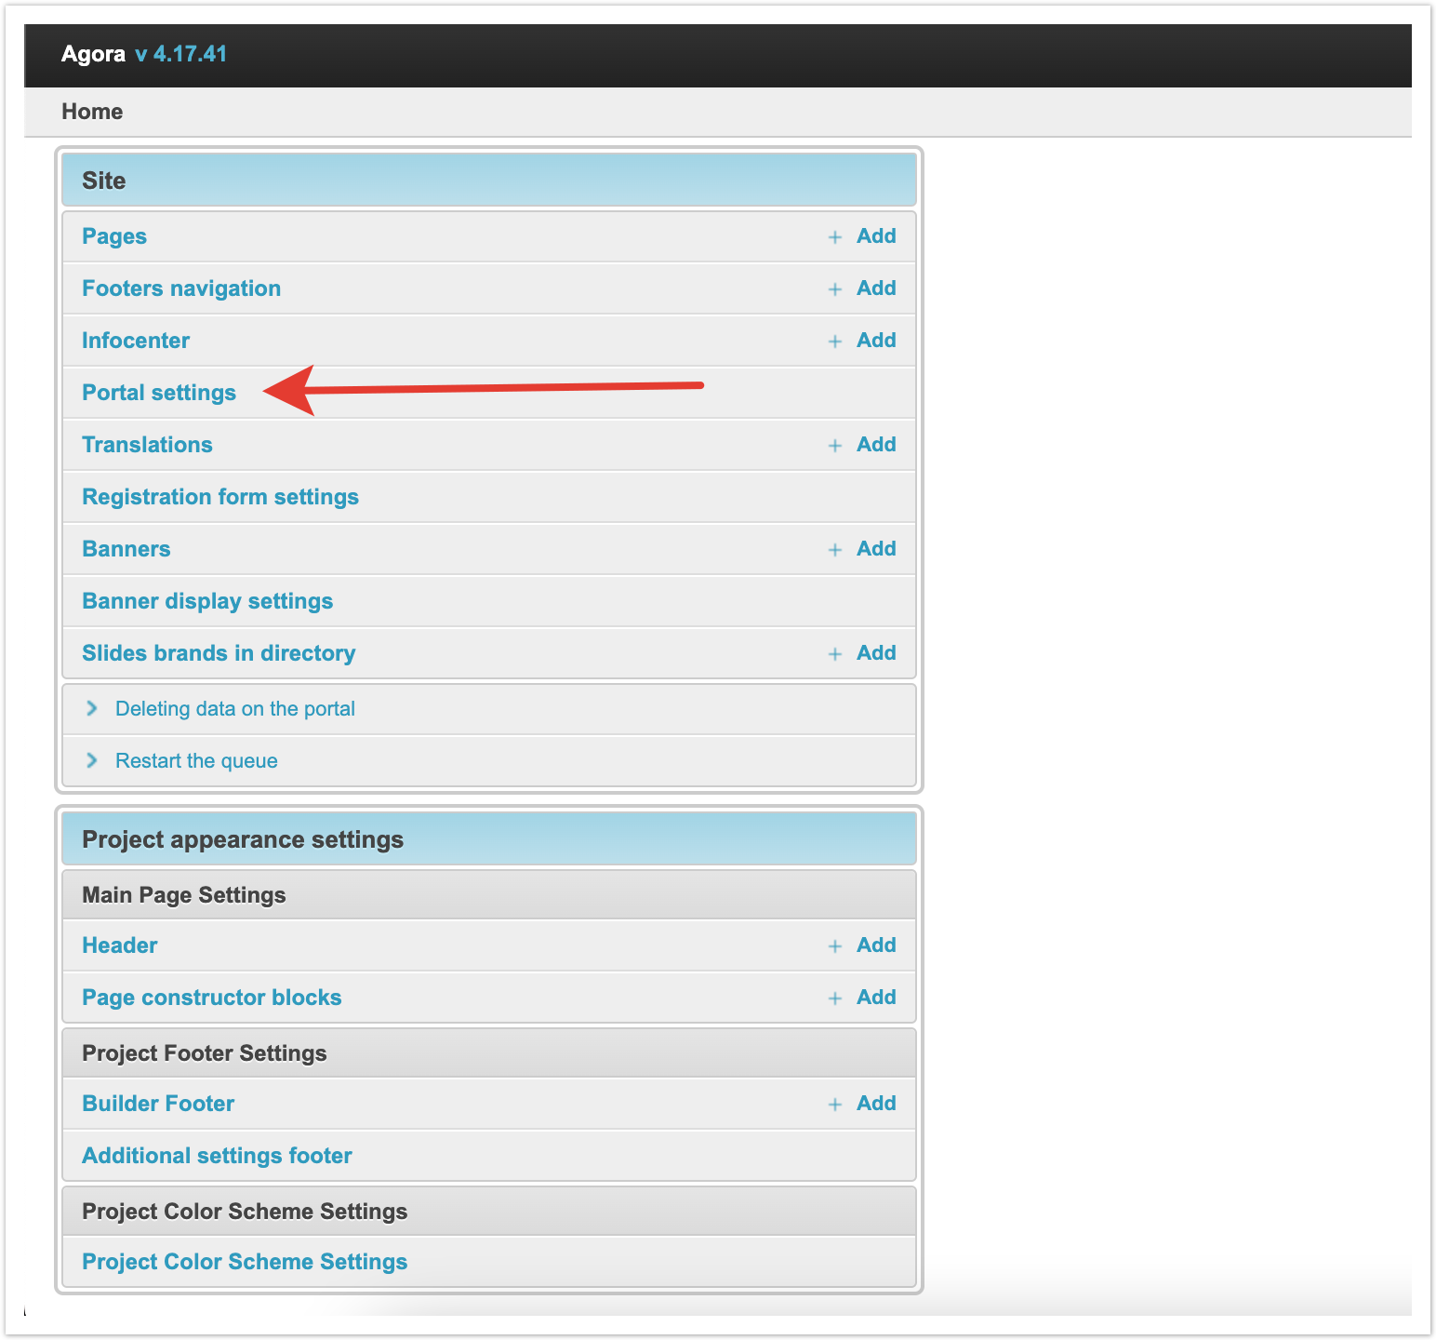Image resolution: width=1436 pixels, height=1340 pixels.
Task: Open the Project Color Scheme Settings link
Action: pyautogui.click(x=245, y=1262)
